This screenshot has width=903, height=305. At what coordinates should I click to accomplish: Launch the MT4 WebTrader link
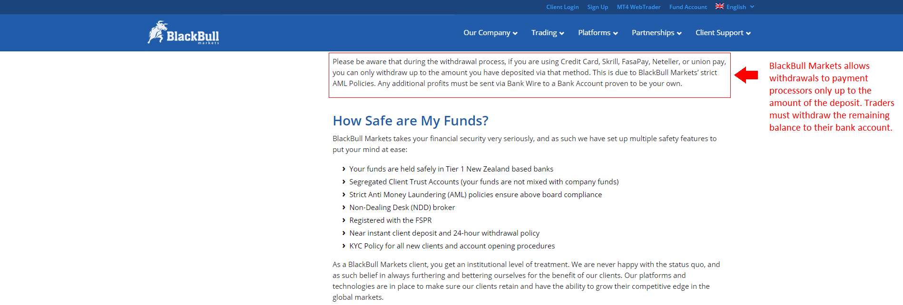(638, 7)
